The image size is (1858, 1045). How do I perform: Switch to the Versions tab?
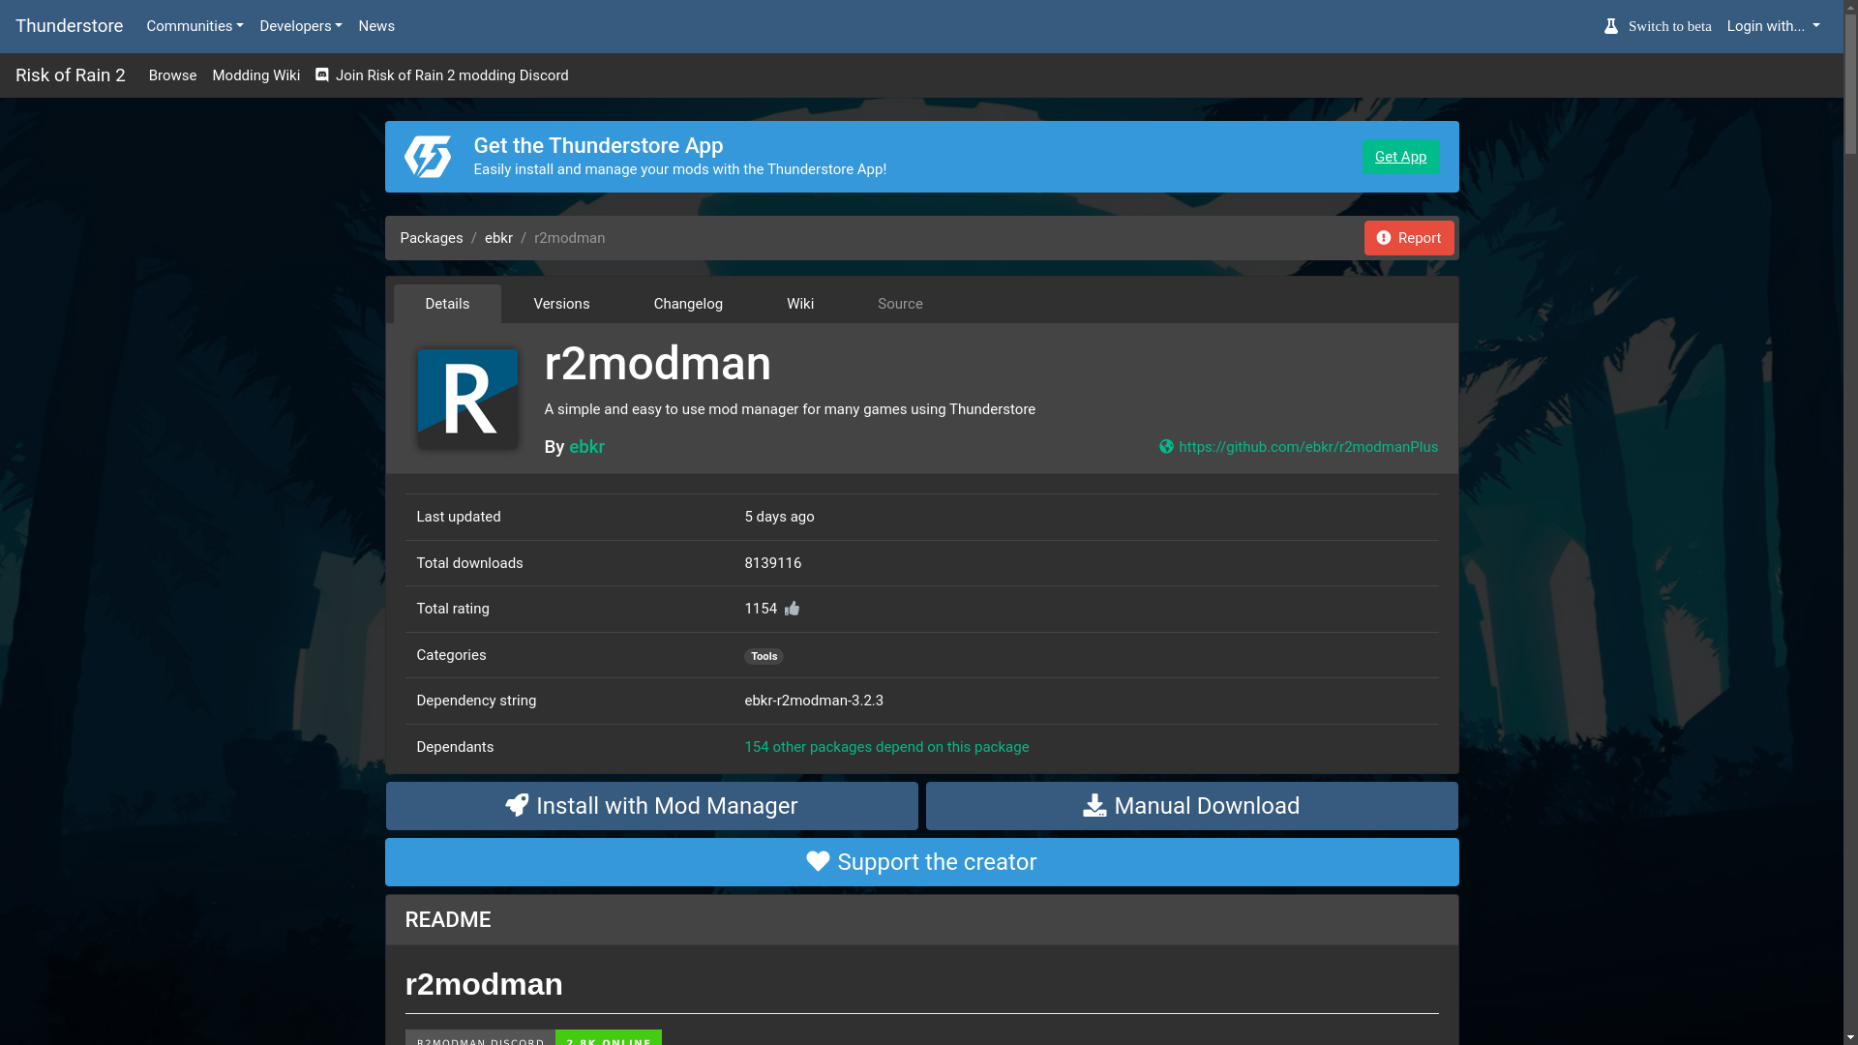coord(561,304)
